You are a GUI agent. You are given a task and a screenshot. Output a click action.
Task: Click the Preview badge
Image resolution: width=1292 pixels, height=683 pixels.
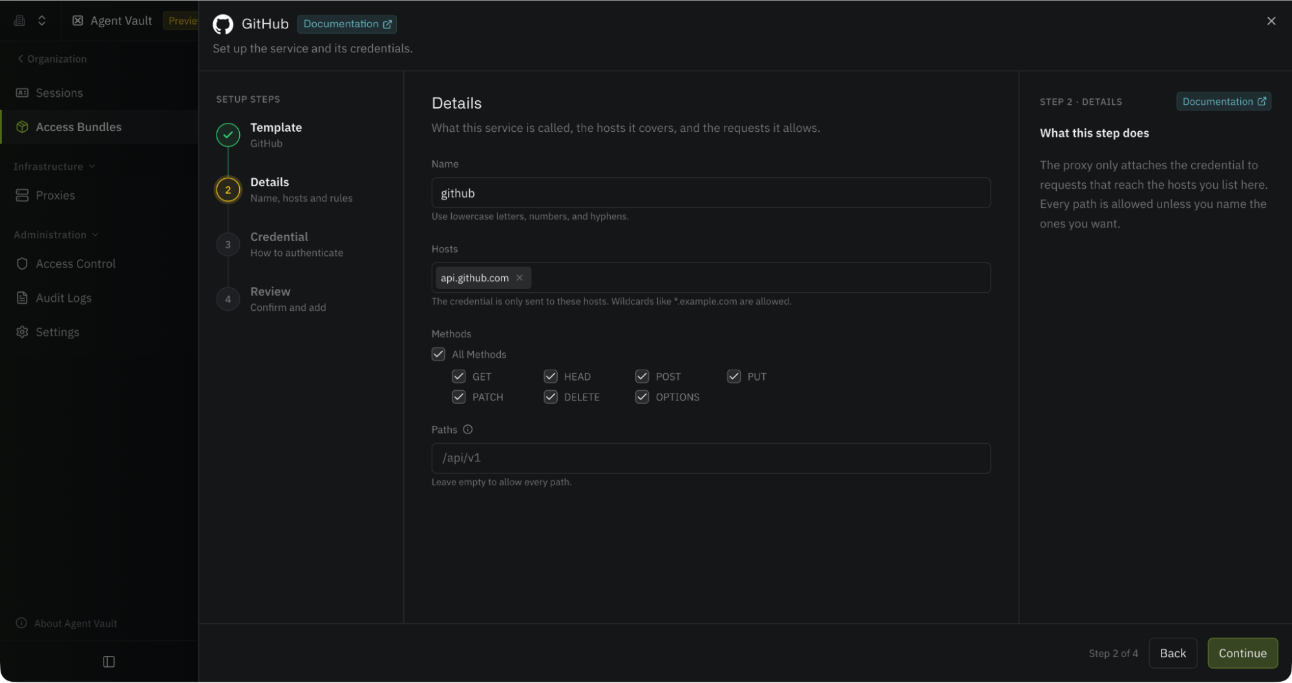[182, 21]
